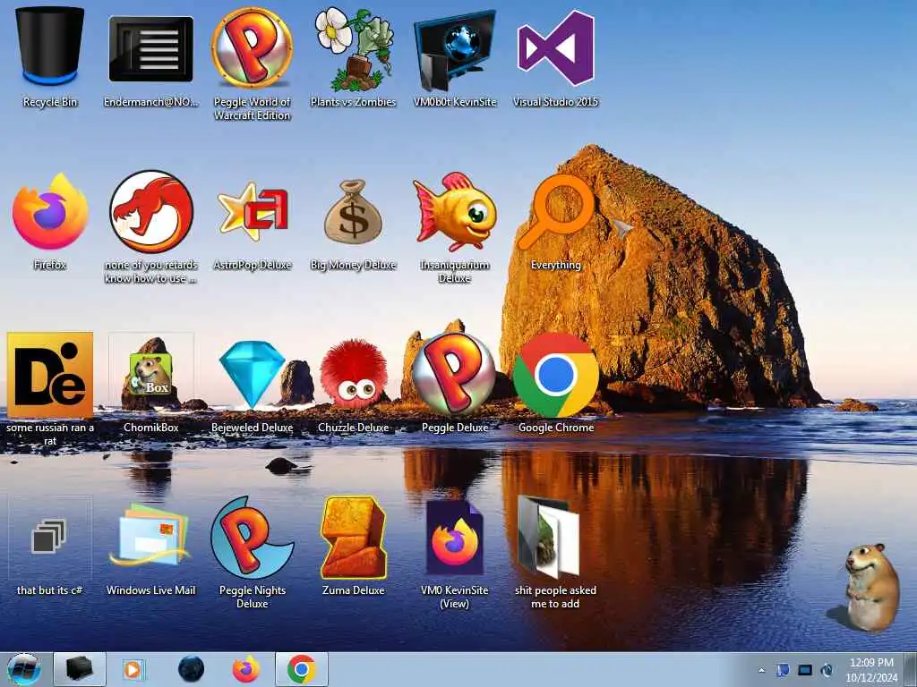Select the Firefox desktop icon
This screenshot has width=917, height=687.
pos(50,221)
